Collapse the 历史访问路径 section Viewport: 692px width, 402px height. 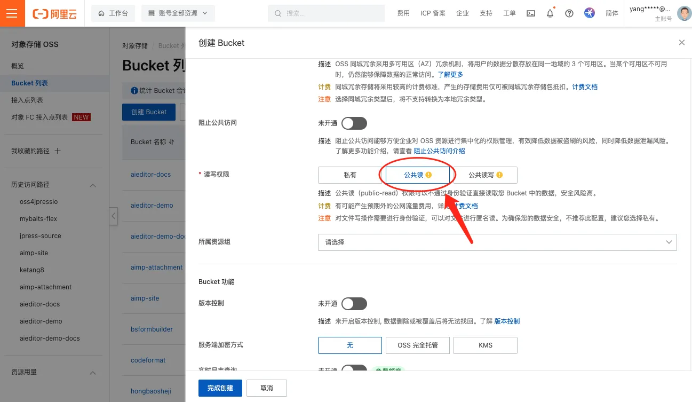pos(92,185)
